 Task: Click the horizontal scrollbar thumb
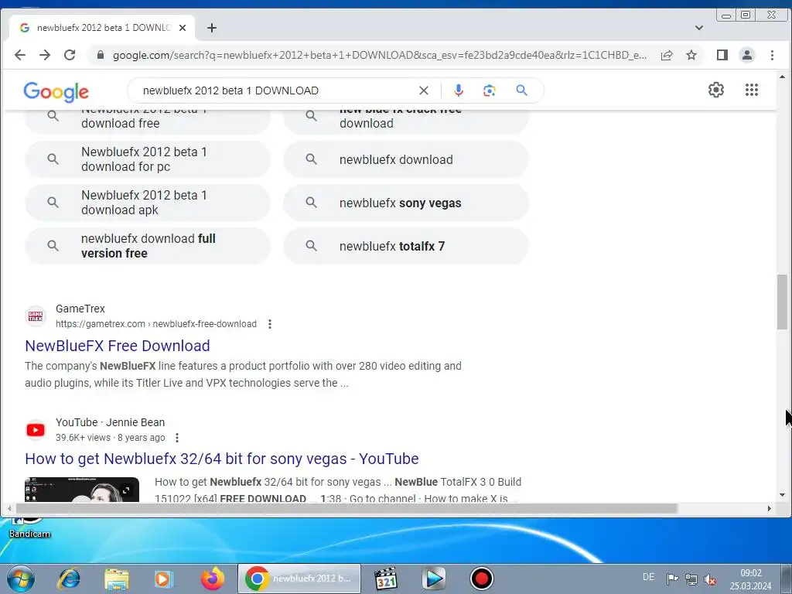[x=346, y=508]
